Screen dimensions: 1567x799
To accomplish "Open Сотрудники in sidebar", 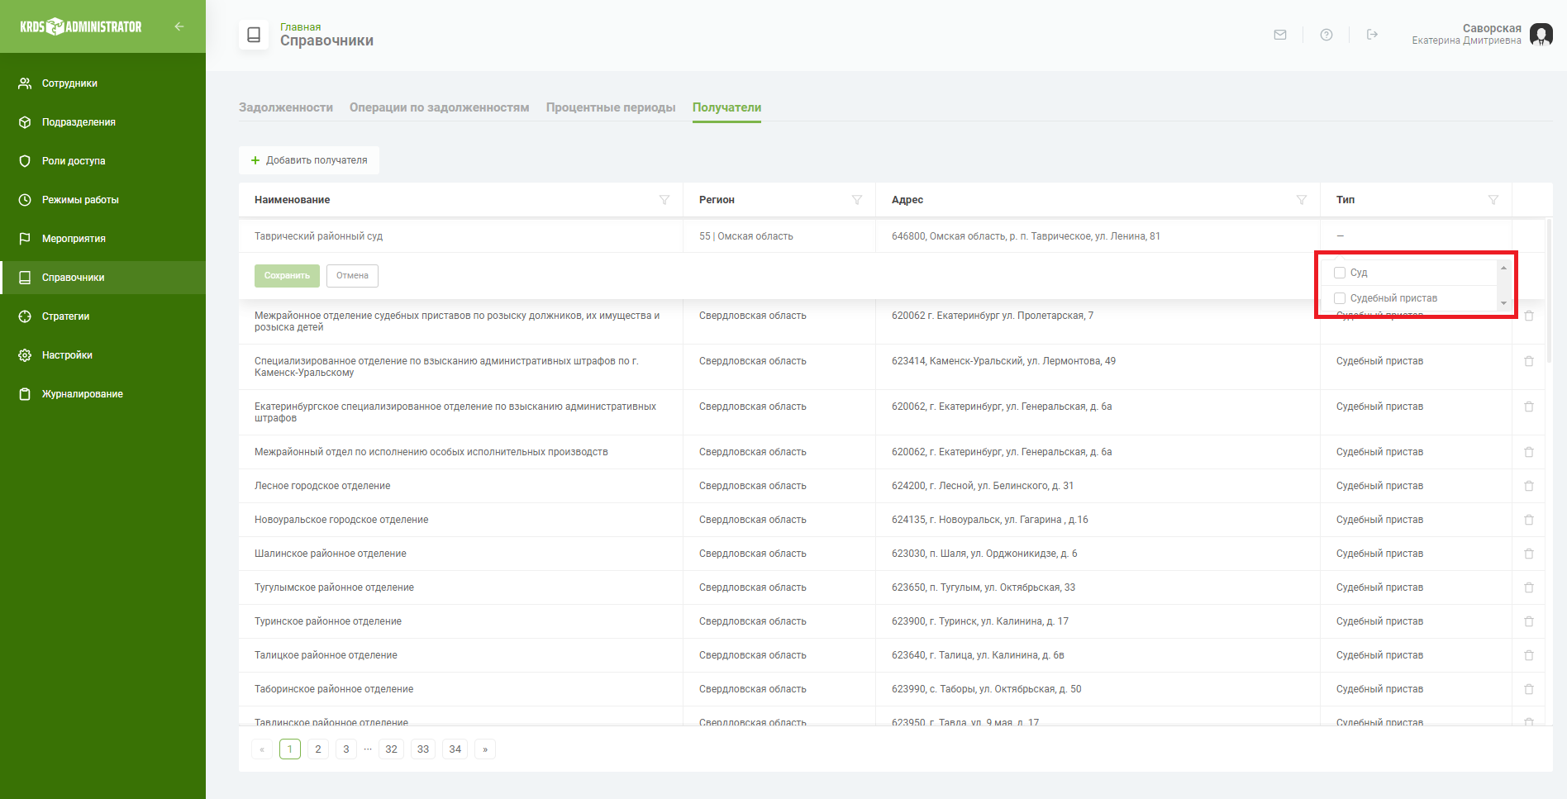I will click(102, 83).
